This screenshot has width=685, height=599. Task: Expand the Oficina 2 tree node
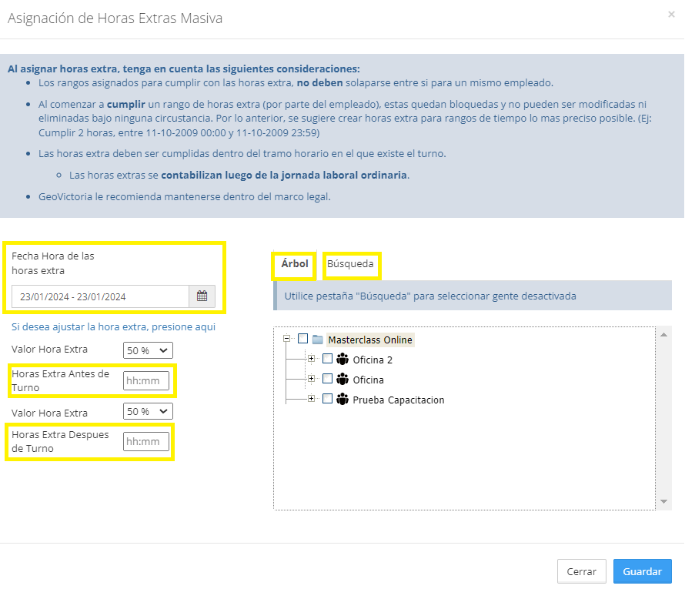point(312,359)
